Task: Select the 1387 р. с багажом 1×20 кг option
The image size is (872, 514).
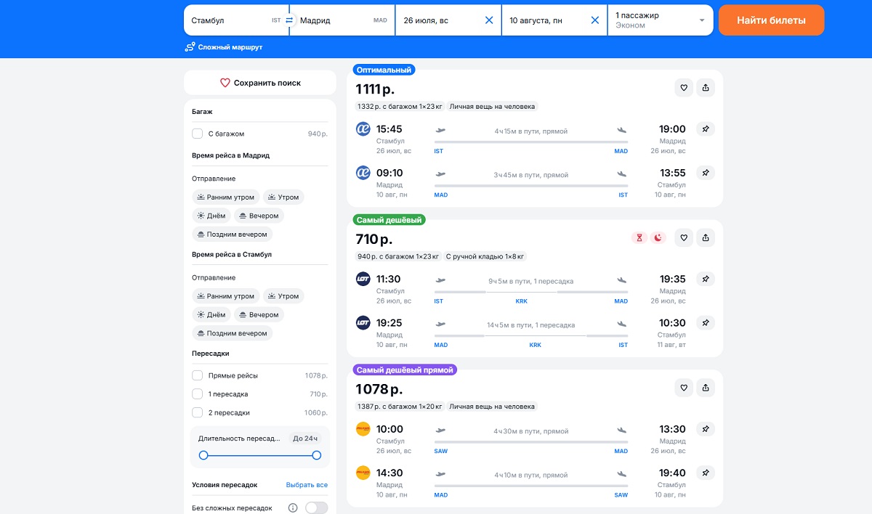Action: [x=400, y=407]
